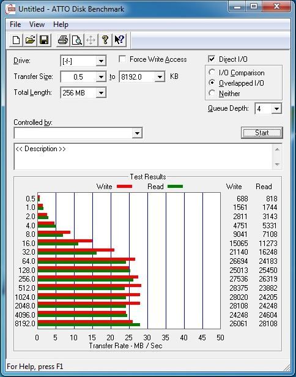Expand the minimum Transfer Size dropdown showing 0.5
296x377 pixels.
[101, 77]
